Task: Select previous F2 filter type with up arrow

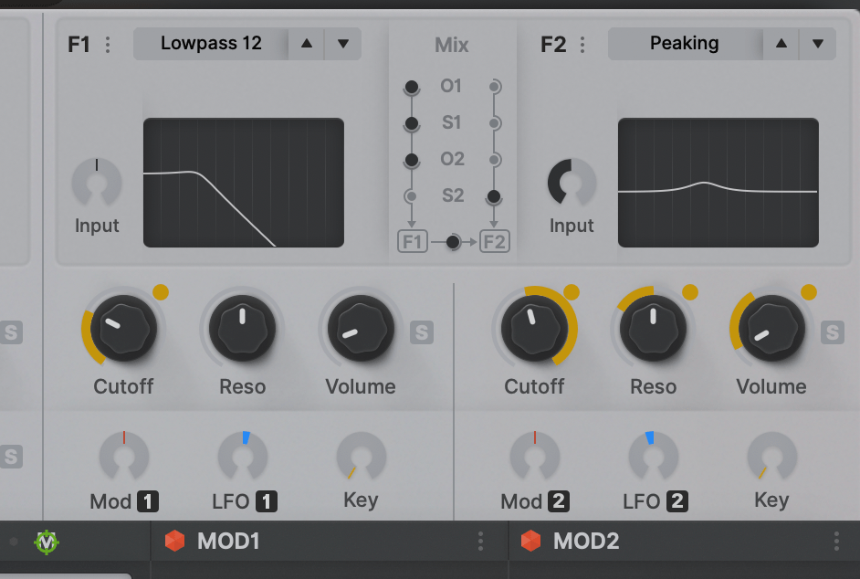Action: point(781,43)
